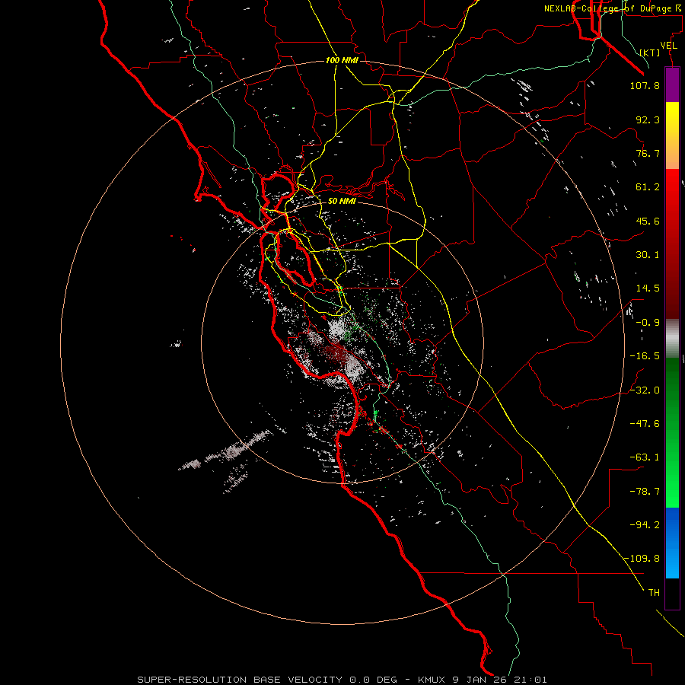Click the -47.6 legend value
The image size is (685, 685).
click(x=645, y=424)
